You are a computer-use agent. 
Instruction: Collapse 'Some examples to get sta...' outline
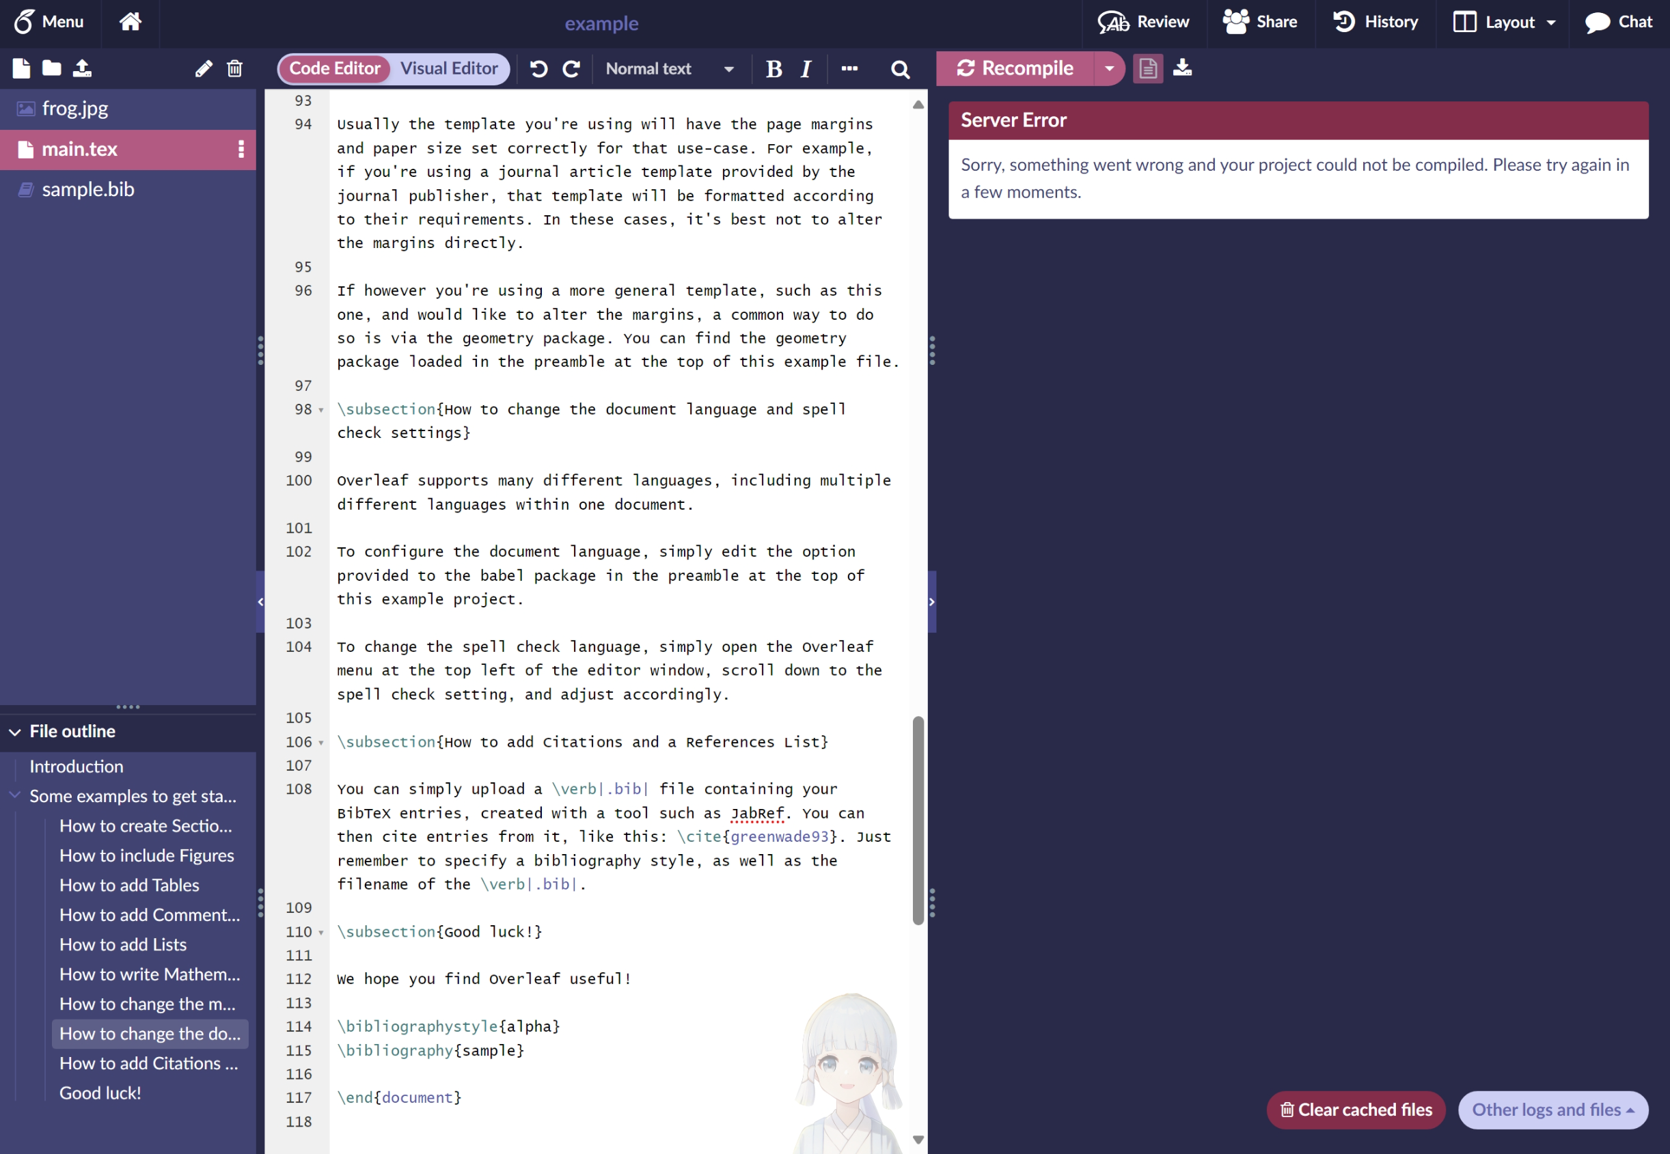[x=14, y=795]
